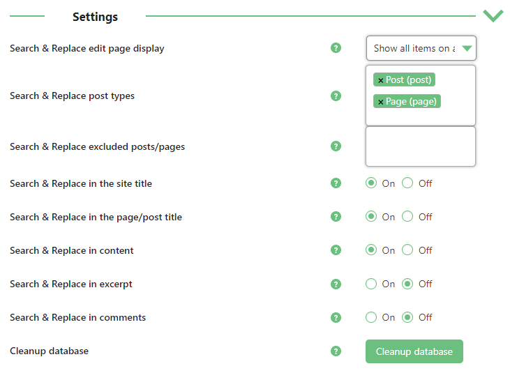510x373 pixels.
Task: Click the Cleanup database button
Action: click(414, 351)
